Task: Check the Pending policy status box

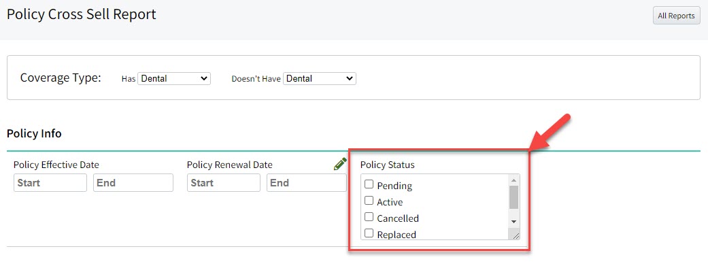Action: click(x=369, y=184)
